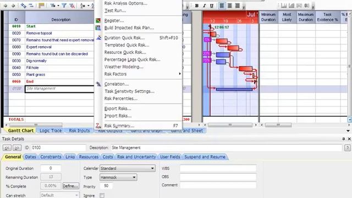Viewport: 352px width, 198px height.
Task: Pin the Task Details panel
Action: [343, 139]
